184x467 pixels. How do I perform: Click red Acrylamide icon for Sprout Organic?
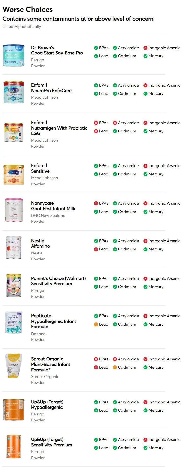(x=115, y=359)
